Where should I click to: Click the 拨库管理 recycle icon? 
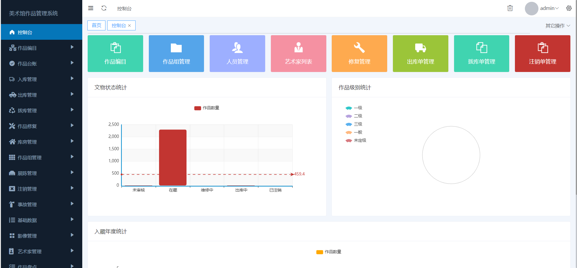(12, 111)
